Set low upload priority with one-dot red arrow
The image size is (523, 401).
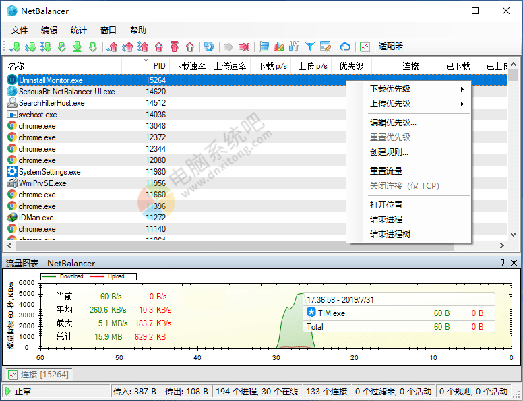pos(112,47)
